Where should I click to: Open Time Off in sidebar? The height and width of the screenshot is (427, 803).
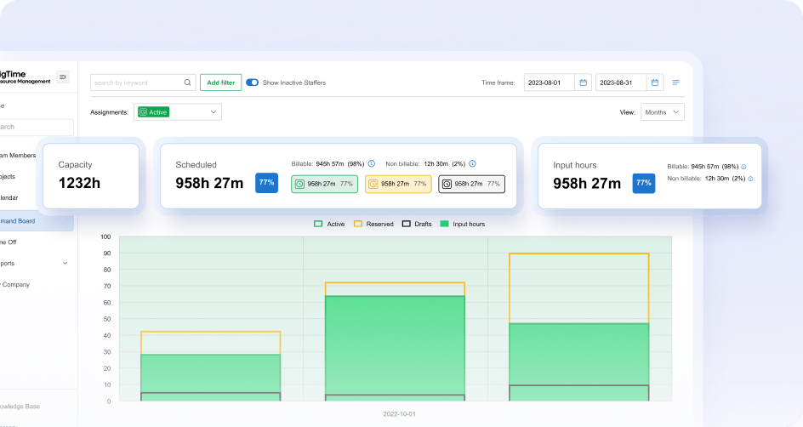(x=9, y=242)
